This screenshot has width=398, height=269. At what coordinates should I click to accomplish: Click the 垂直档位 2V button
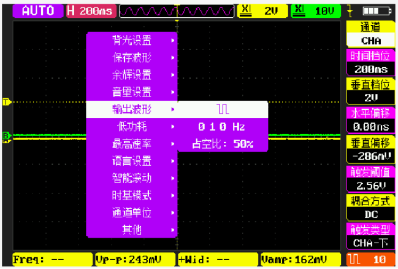click(370, 92)
